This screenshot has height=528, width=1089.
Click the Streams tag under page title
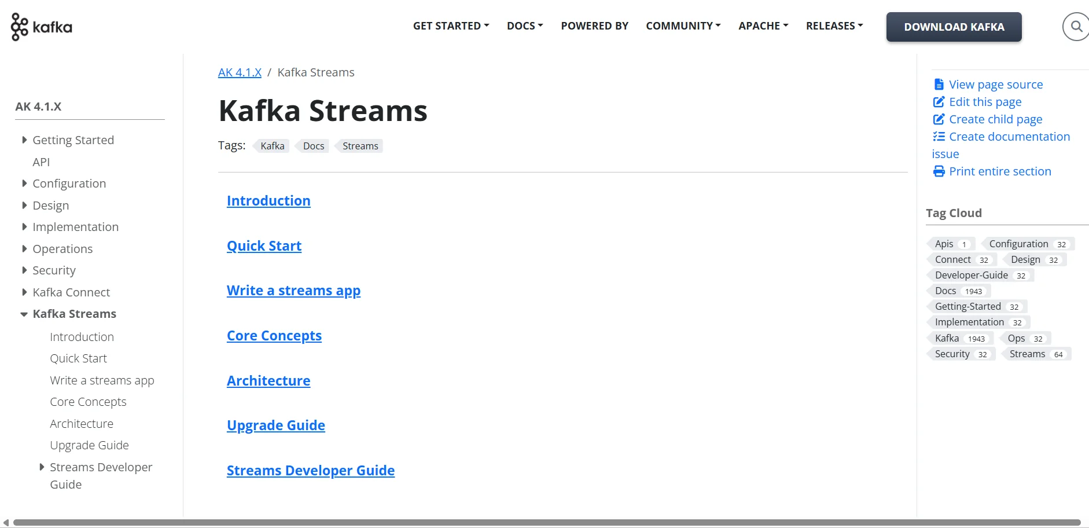pos(359,146)
